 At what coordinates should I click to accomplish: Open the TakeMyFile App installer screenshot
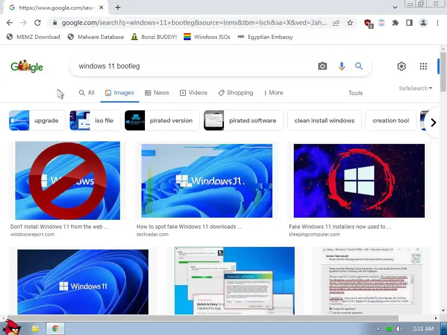click(x=234, y=280)
